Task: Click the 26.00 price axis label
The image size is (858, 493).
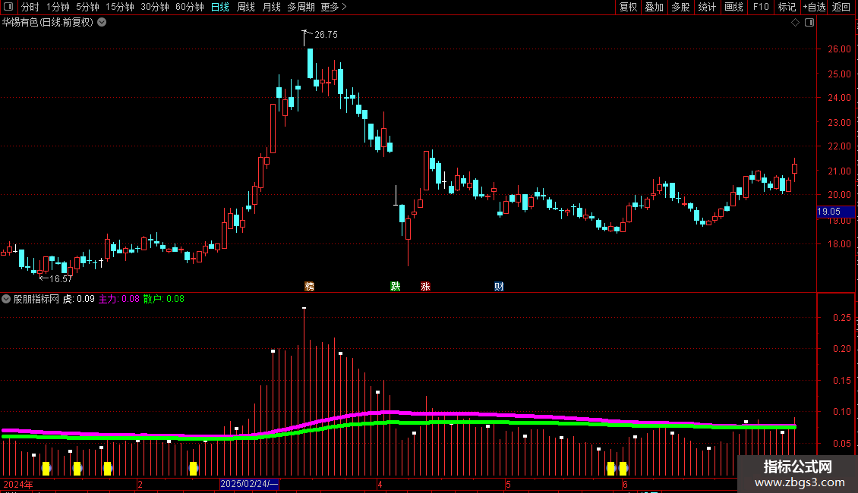Action: pyautogui.click(x=839, y=49)
